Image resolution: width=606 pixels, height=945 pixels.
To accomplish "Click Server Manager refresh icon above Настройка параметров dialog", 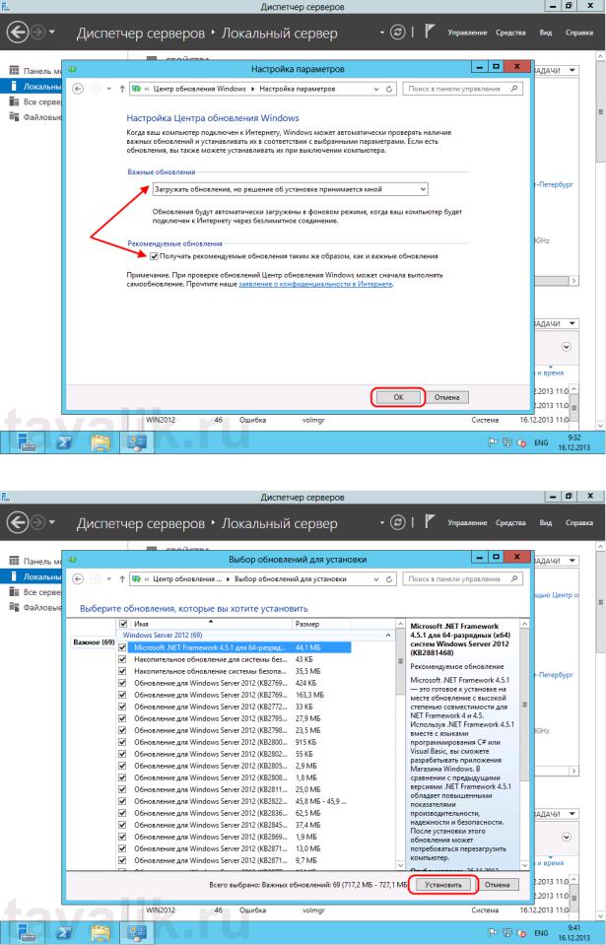I will 397,32.
